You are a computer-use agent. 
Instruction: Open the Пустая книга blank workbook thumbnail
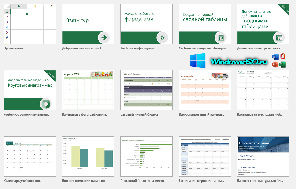30,24
